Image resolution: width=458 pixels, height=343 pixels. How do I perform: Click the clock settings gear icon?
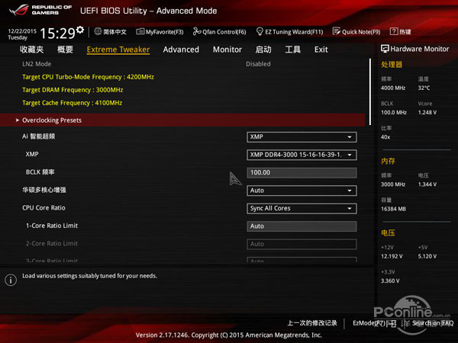[x=80, y=30]
